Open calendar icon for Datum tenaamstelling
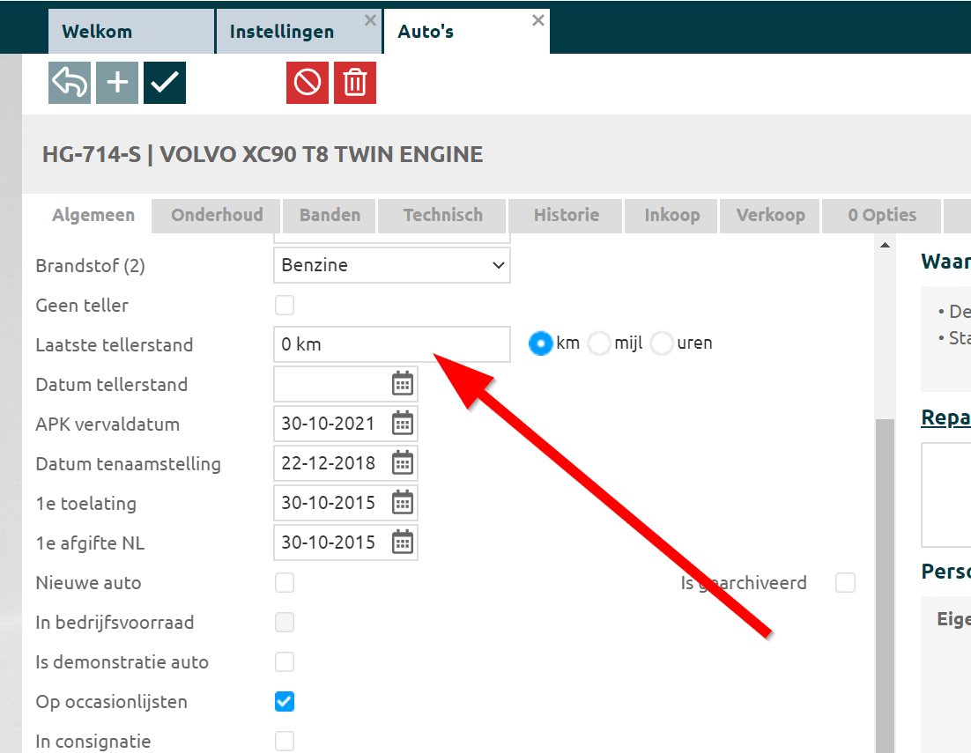The width and height of the screenshot is (971, 753). click(x=402, y=463)
